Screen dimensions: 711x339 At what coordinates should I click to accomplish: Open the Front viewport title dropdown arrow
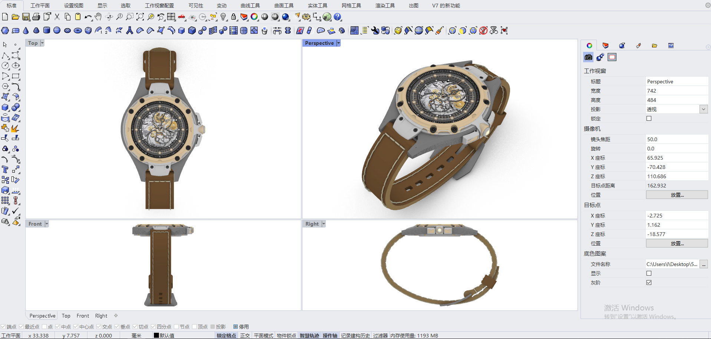pos(47,224)
